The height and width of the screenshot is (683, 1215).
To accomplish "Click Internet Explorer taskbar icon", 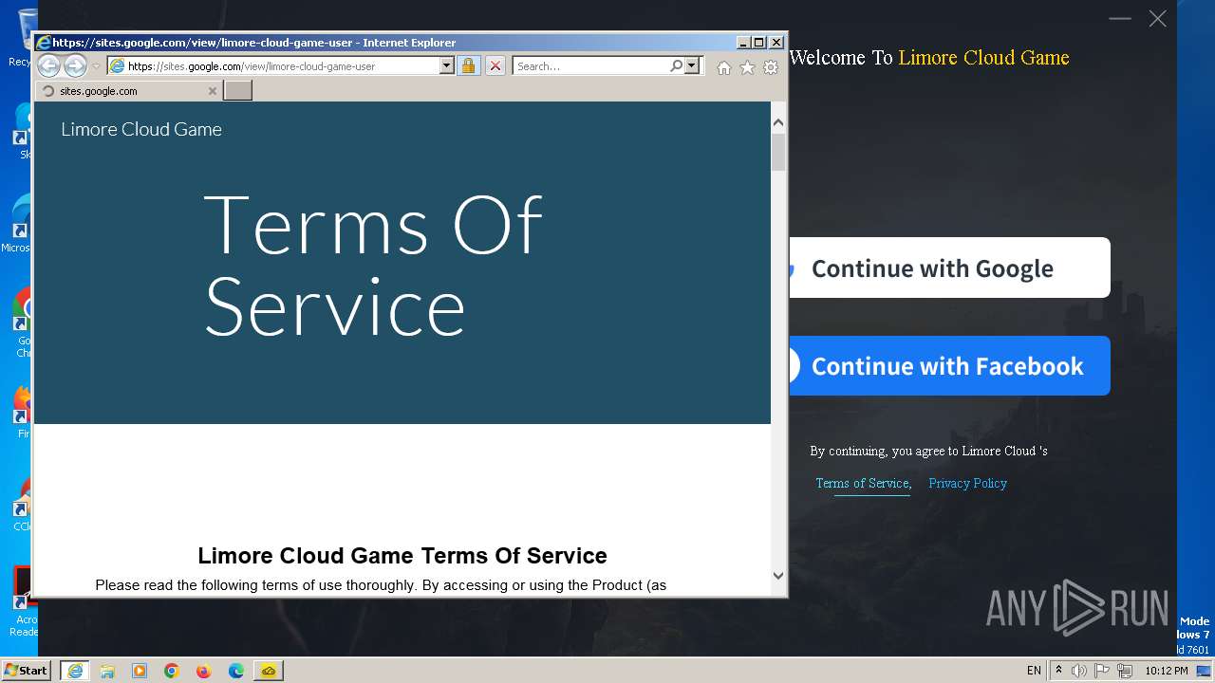I will click(74, 671).
